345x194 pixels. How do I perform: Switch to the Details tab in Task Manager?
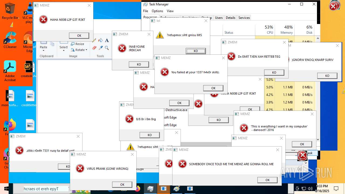pos(230,18)
